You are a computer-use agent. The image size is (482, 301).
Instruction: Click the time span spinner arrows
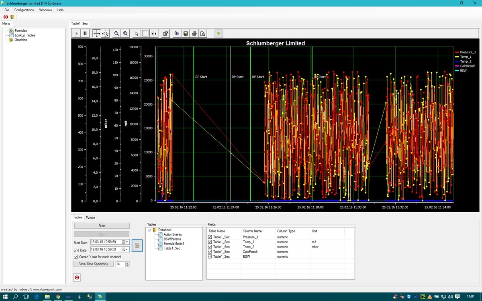coord(127,264)
